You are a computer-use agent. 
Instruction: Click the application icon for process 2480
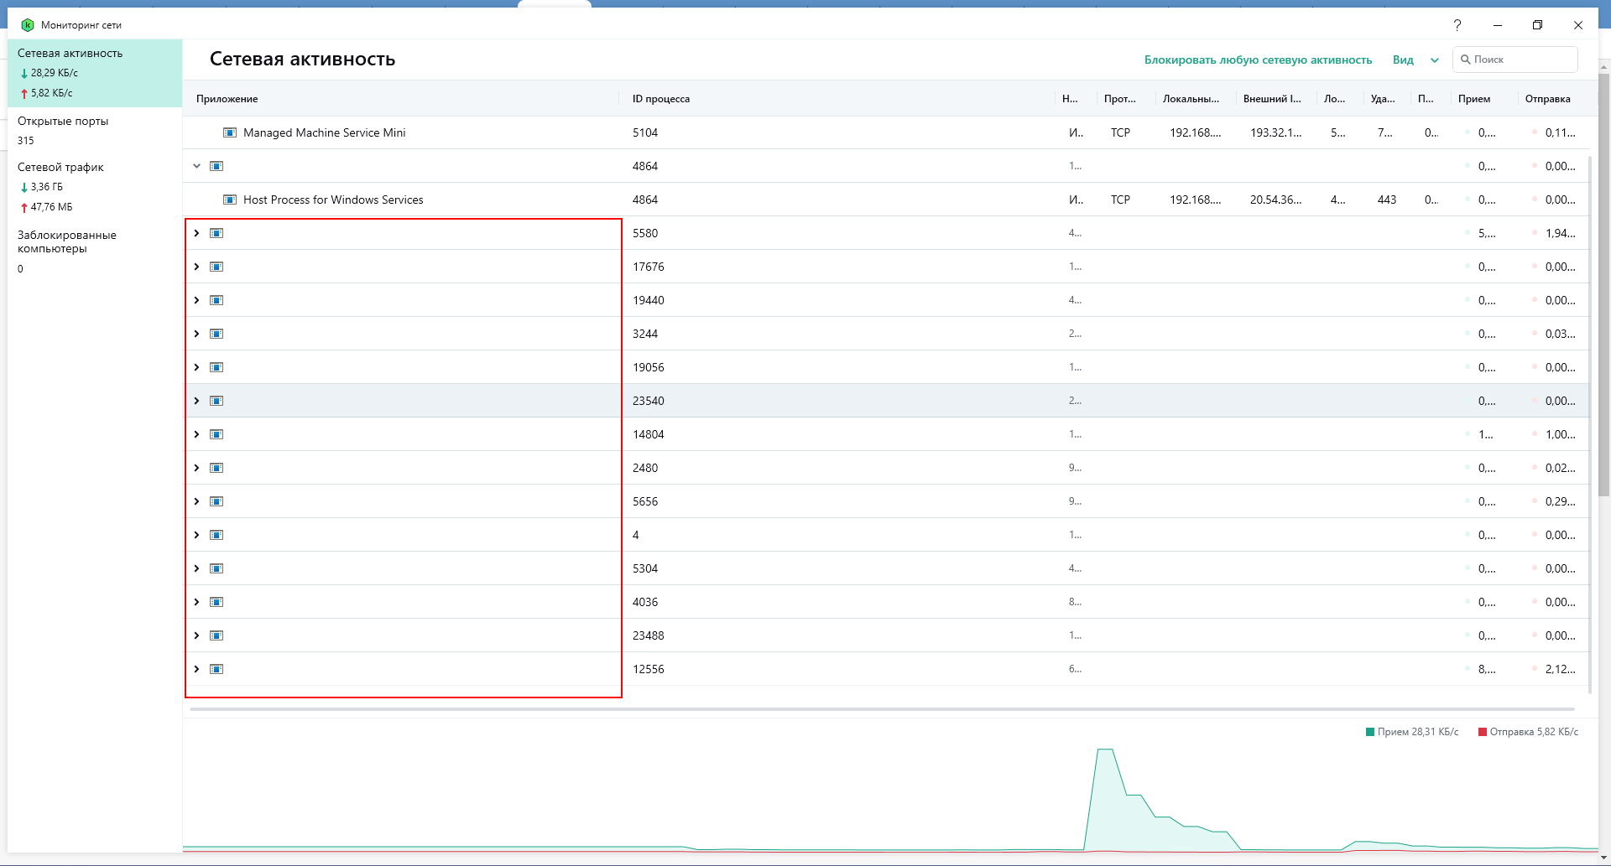click(x=216, y=468)
